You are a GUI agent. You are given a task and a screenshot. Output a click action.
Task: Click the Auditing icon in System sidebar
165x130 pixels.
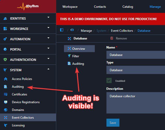[x=5, y=87]
